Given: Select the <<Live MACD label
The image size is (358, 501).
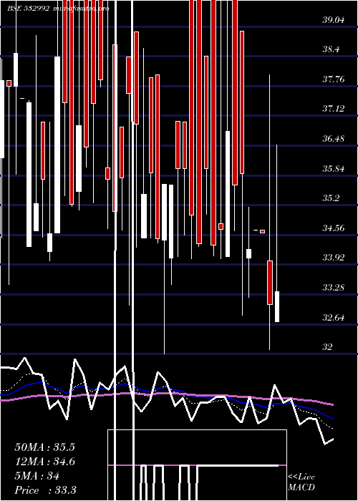Looking at the screenshot, I should pos(301,482).
